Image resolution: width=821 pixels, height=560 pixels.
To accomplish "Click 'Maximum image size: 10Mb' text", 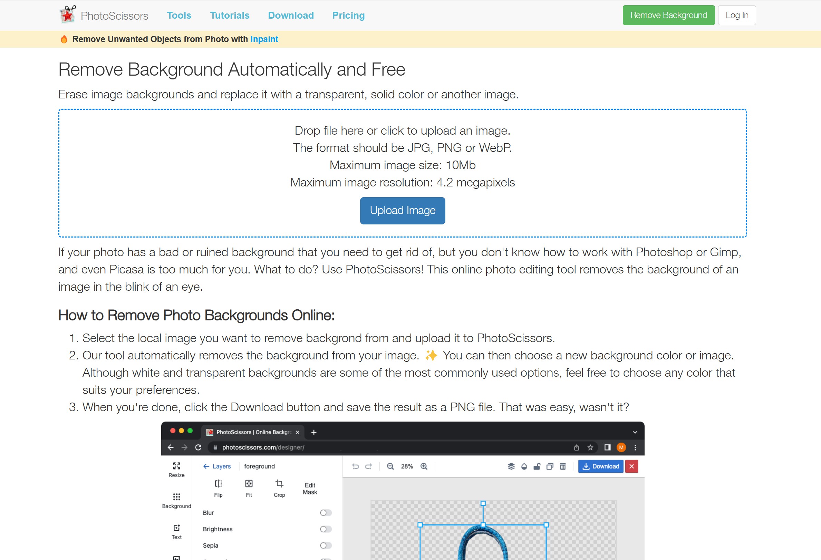I will (402, 165).
